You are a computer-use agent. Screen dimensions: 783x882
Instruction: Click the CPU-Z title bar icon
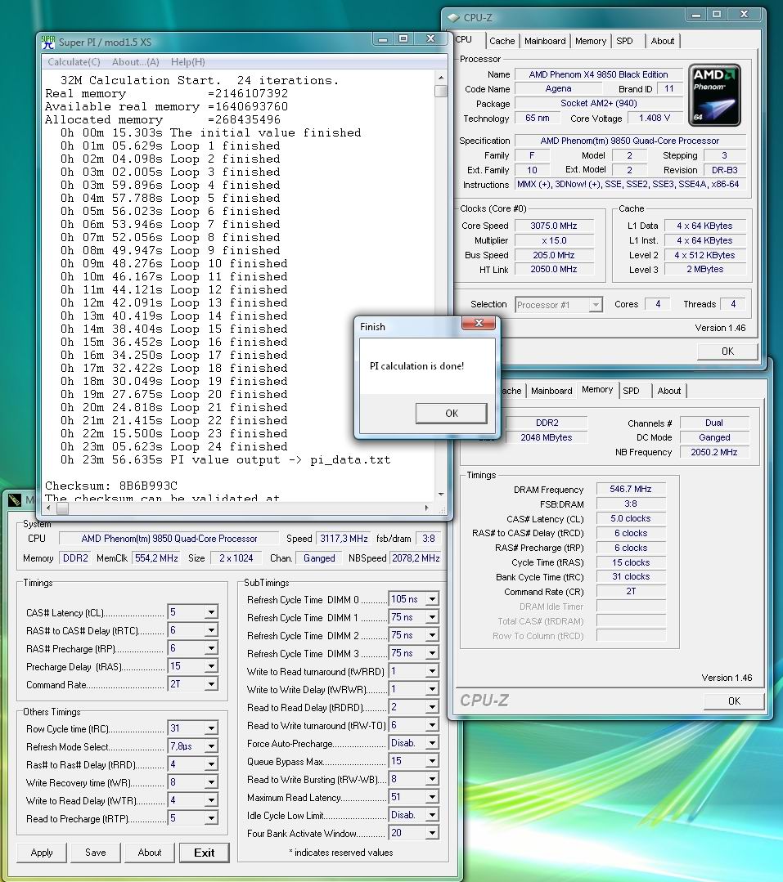pyautogui.click(x=453, y=17)
